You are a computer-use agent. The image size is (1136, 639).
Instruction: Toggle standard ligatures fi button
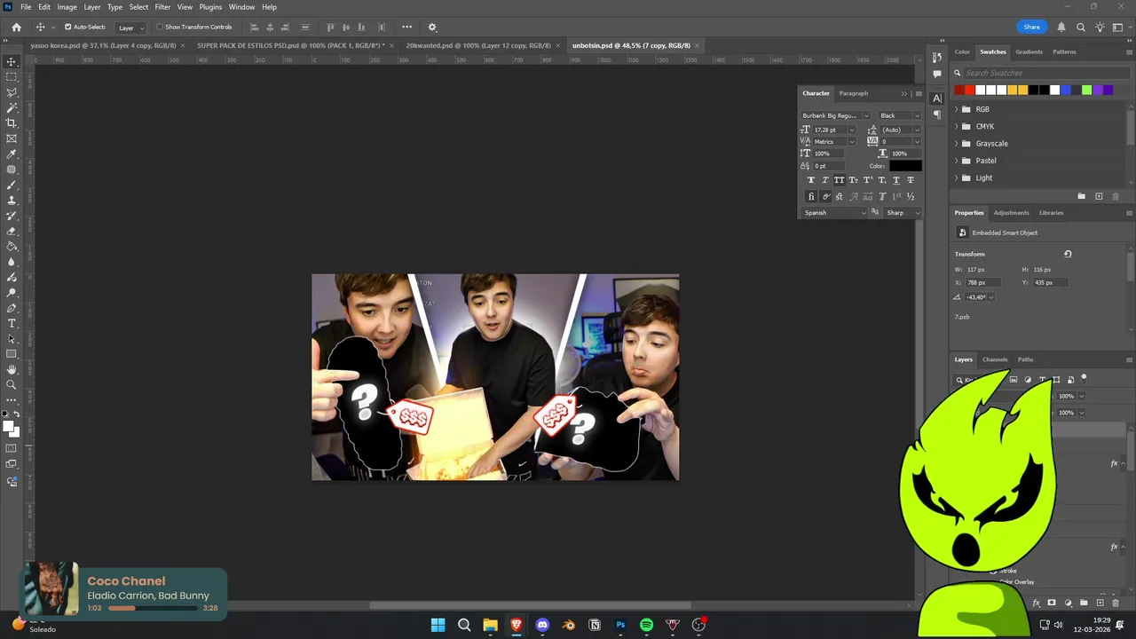810,196
